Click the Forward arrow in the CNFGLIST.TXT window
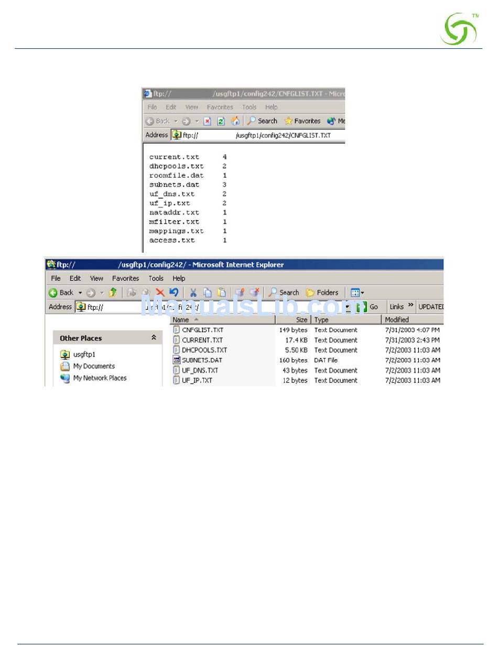This screenshot has height=668, width=498. [186, 121]
